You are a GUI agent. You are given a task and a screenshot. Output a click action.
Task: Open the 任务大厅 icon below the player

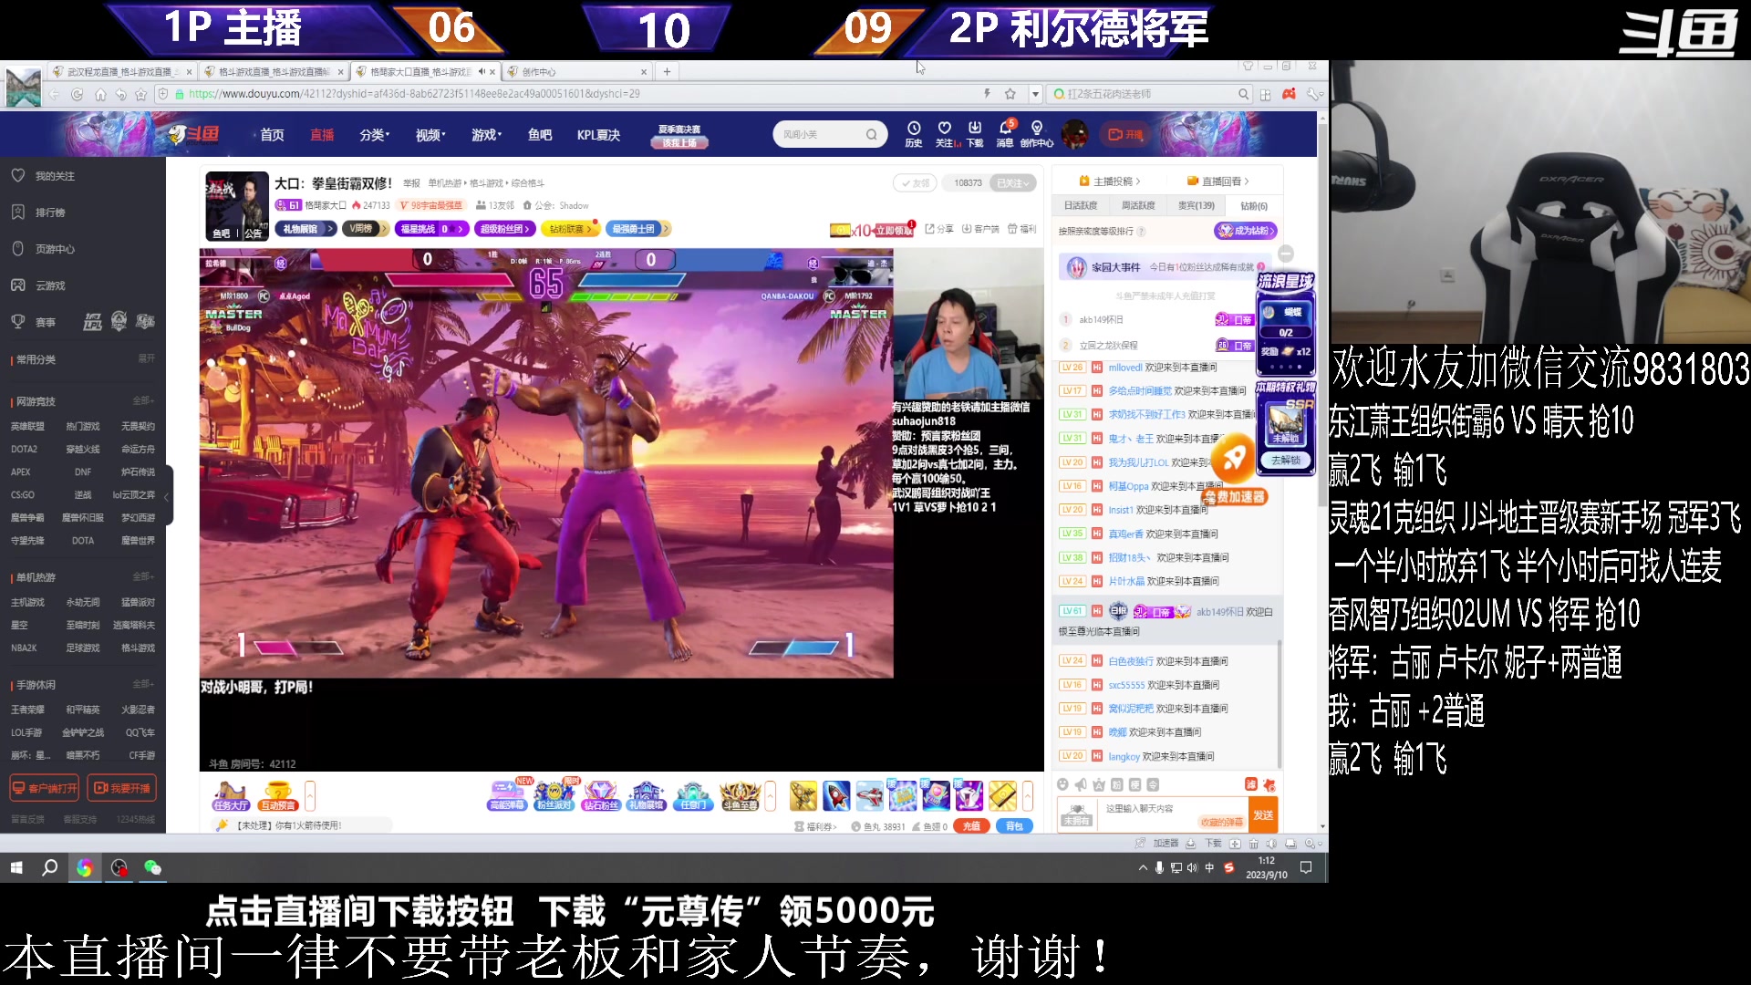[231, 796]
